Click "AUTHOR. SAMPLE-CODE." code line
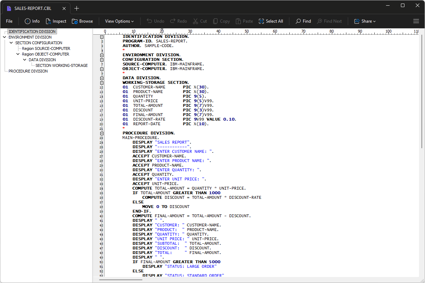This screenshot has height=283, width=425. 148,46
